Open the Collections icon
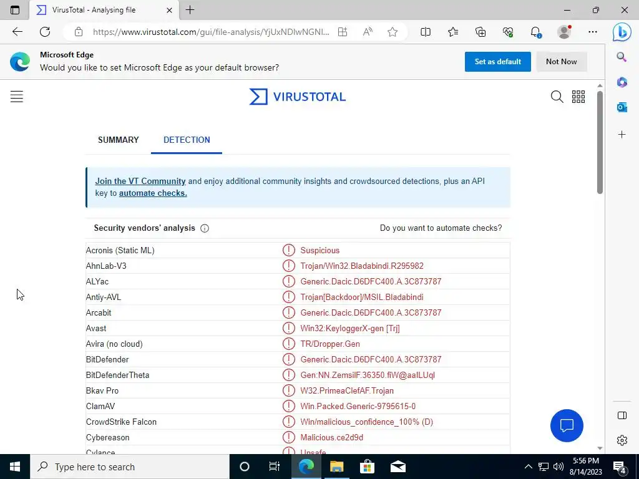The image size is (639, 479). (x=480, y=32)
